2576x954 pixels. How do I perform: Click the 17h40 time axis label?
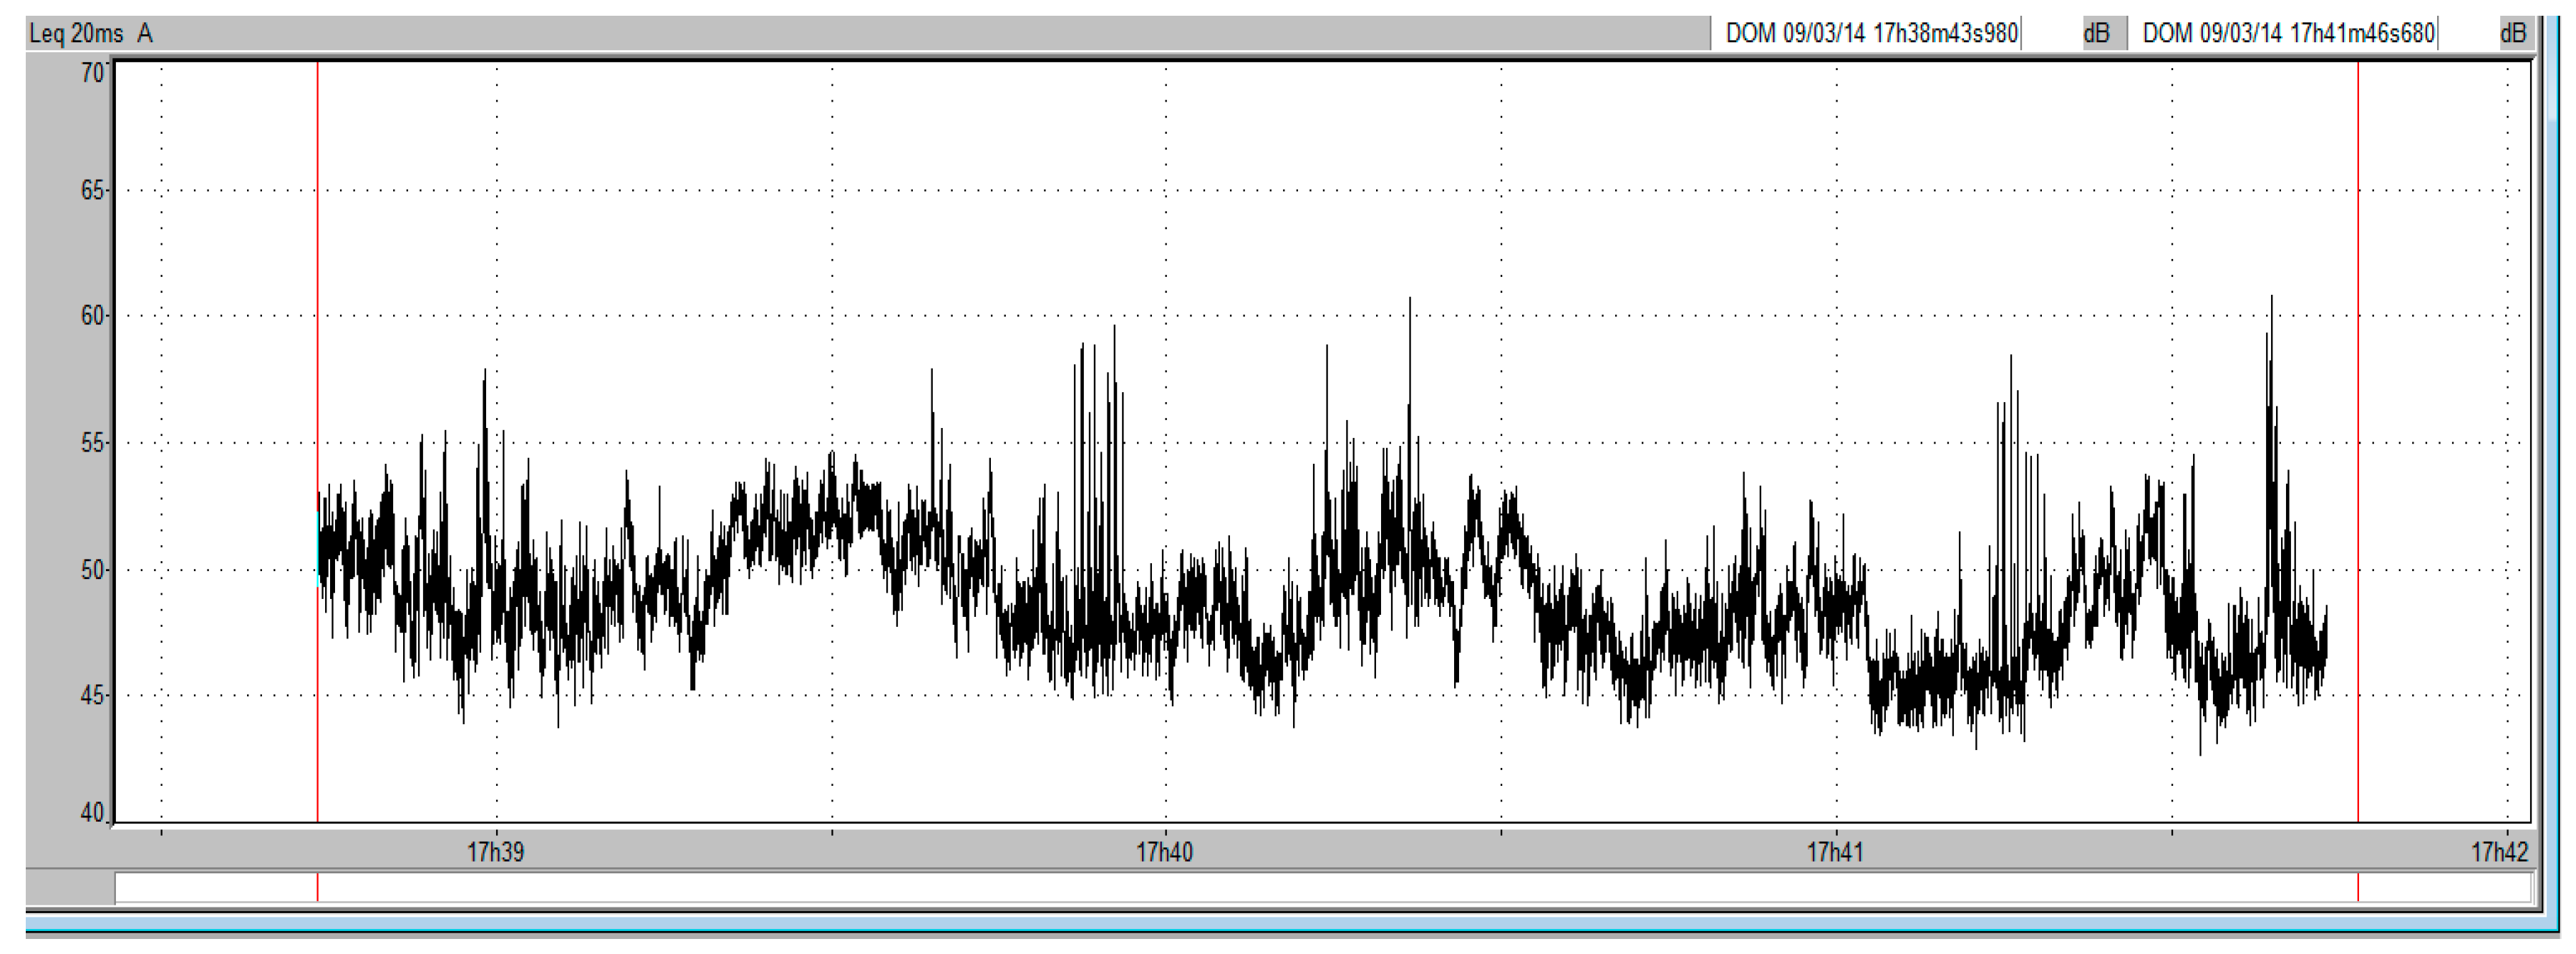click(1164, 852)
